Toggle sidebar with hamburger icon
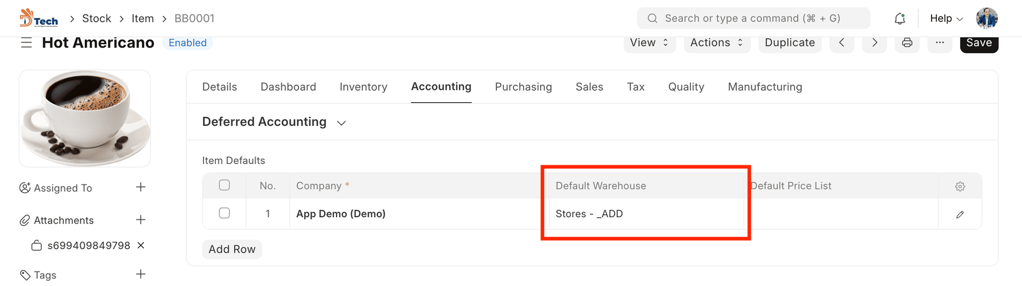This screenshot has width=1022, height=286. click(x=26, y=43)
